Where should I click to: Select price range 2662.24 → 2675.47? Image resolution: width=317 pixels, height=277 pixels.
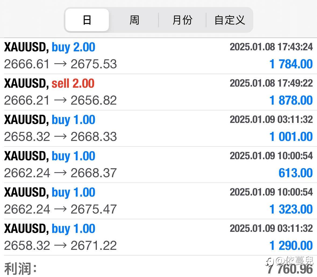[x=60, y=209]
